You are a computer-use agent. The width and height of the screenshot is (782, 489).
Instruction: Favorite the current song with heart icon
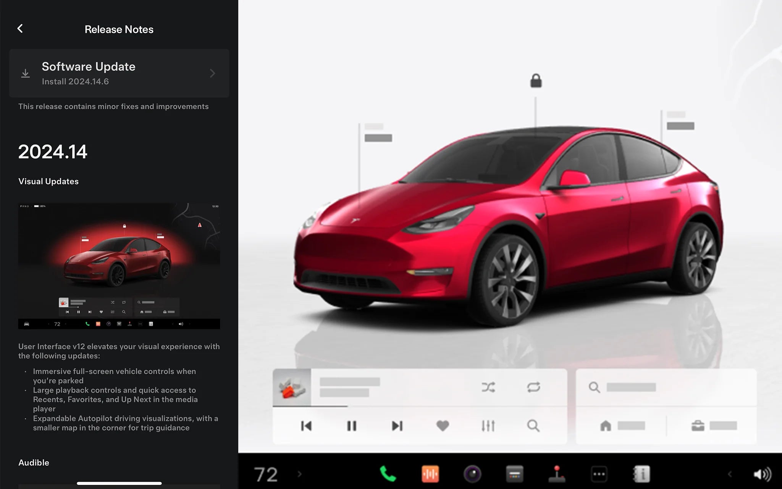point(443,426)
